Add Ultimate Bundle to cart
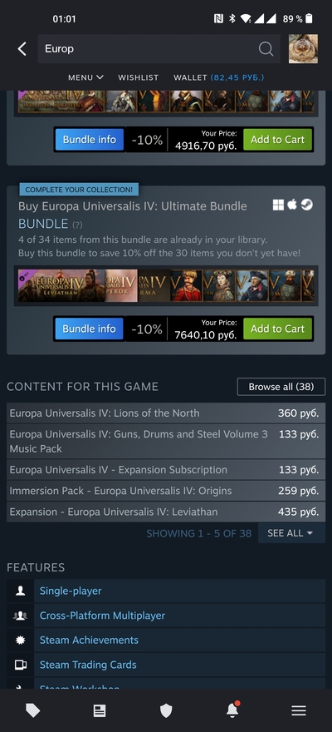 point(277,329)
